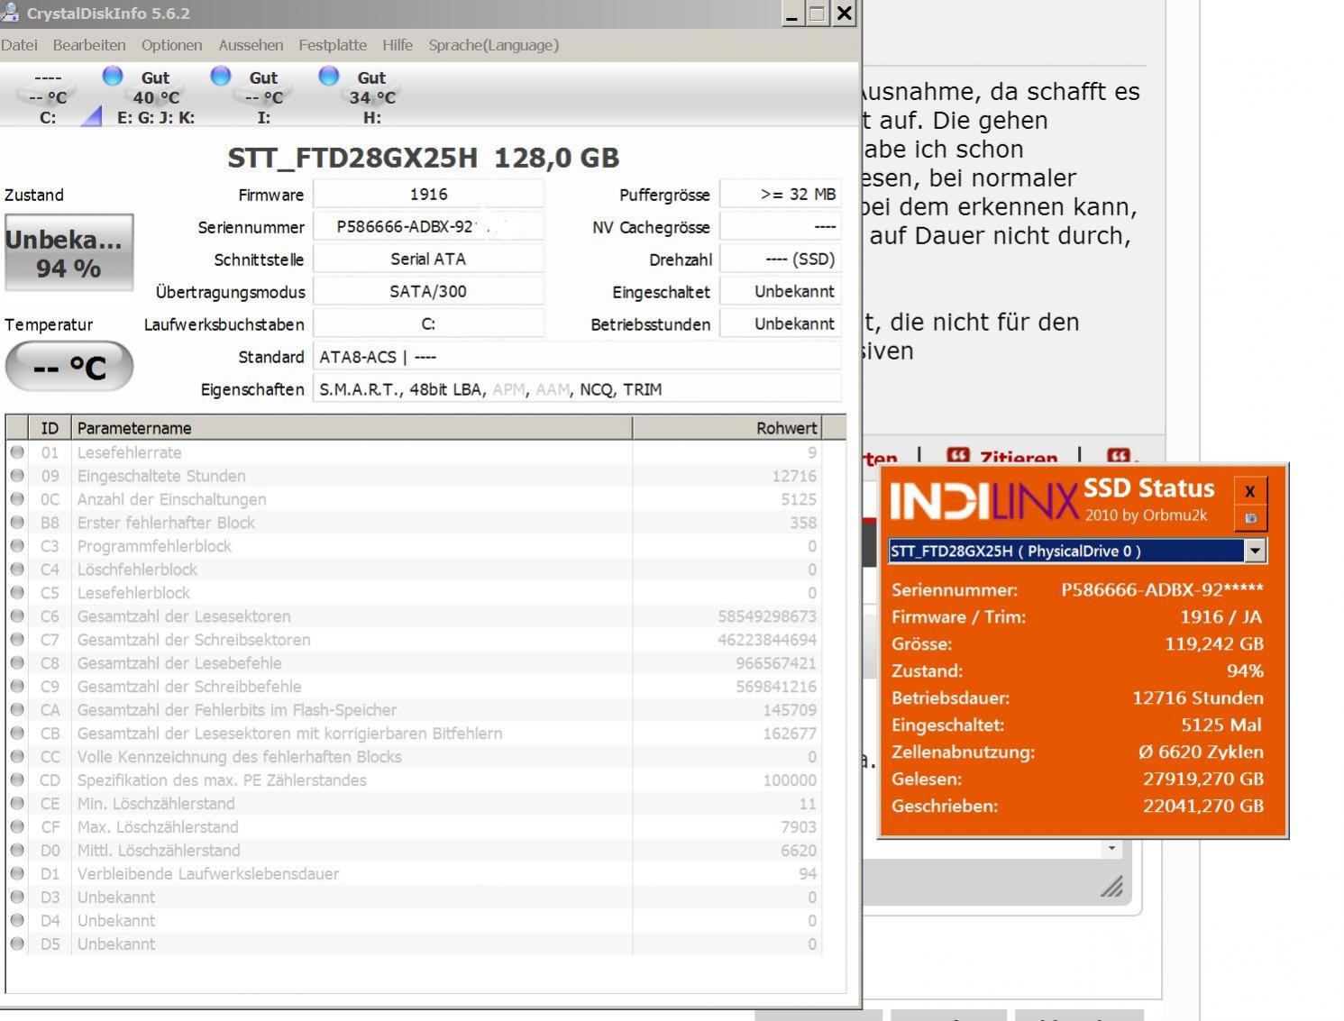Click status icon of row CB korrigierbaren Bitfehlern
Image resolution: width=1344 pixels, height=1021 pixels.
(17, 734)
